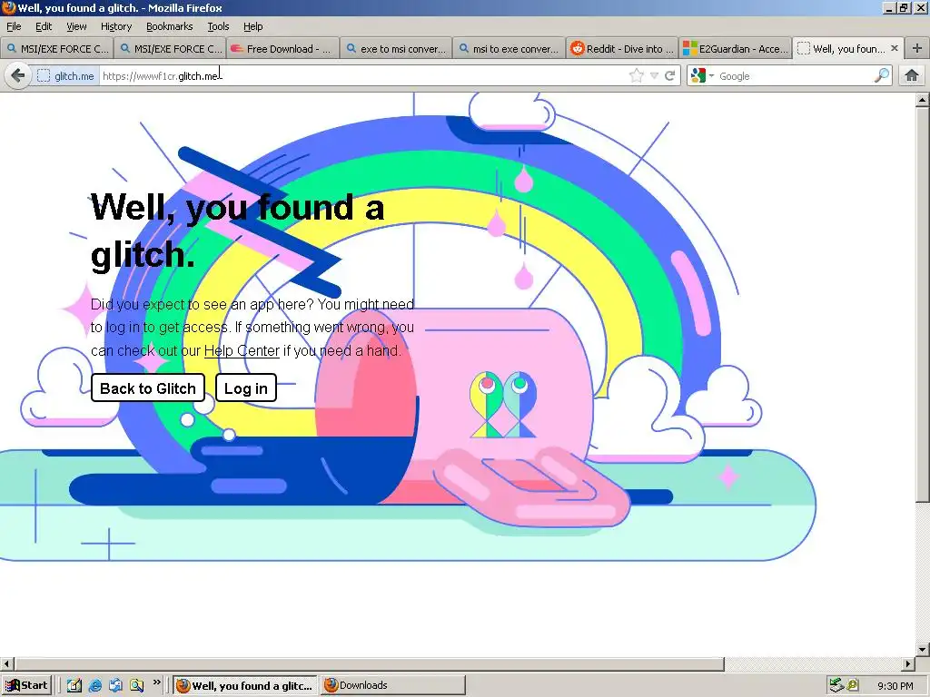Switch to second MSI/EXE FORCE C... tab
The height and width of the screenshot is (697, 930).
point(170,49)
